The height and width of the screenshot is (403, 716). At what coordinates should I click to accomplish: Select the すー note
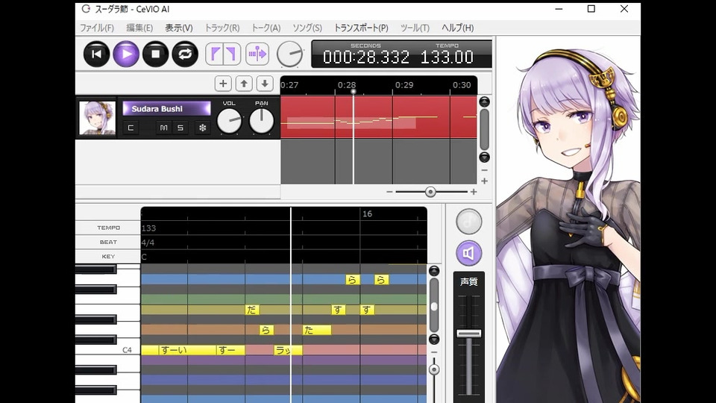[230, 350]
